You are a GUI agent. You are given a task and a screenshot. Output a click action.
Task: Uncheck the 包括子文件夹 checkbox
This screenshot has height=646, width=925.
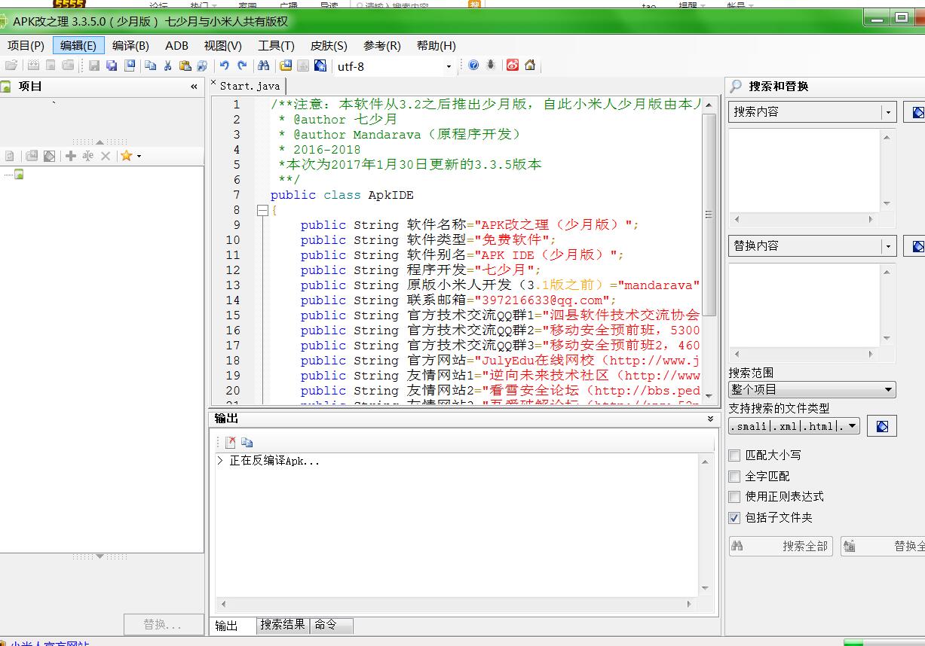[x=734, y=518]
